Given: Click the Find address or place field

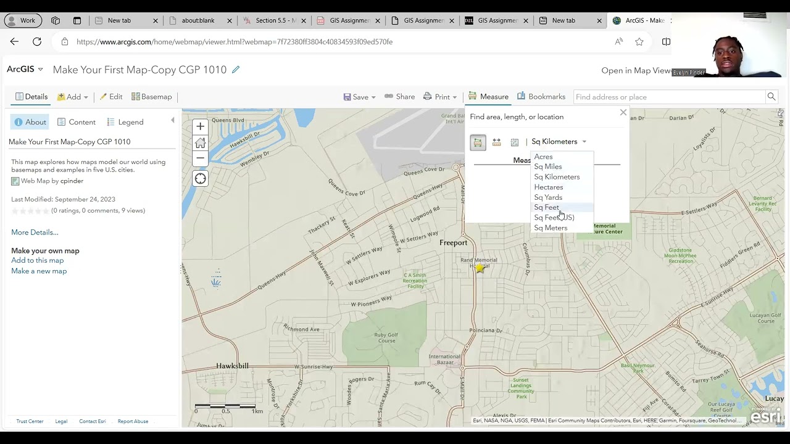Looking at the screenshot, I should point(670,97).
